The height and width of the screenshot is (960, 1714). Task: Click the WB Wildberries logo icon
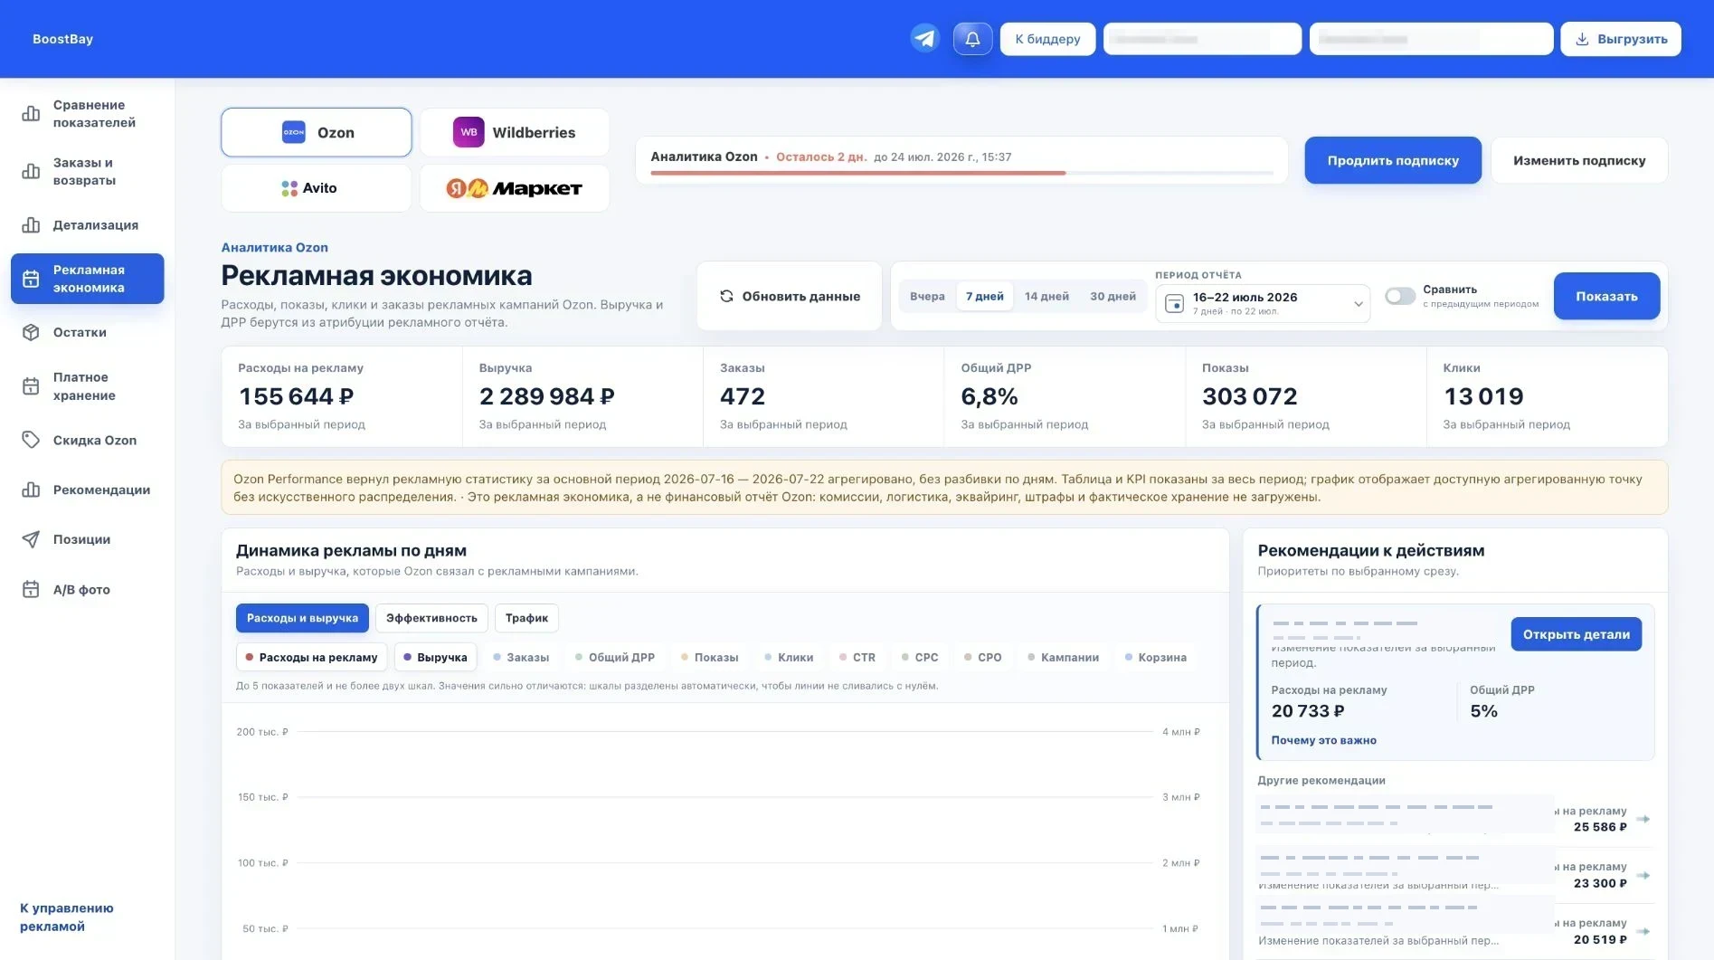(x=469, y=132)
